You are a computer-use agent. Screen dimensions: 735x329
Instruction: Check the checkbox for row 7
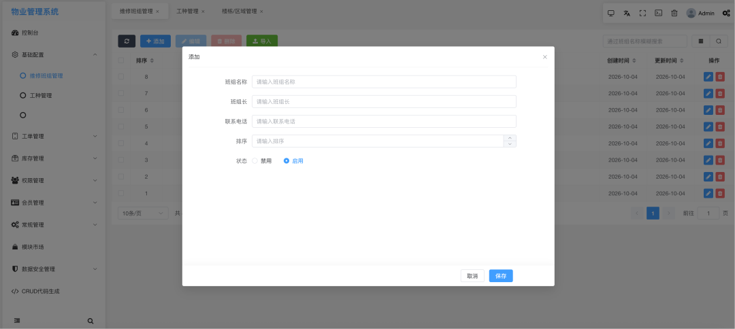[121, 93]
